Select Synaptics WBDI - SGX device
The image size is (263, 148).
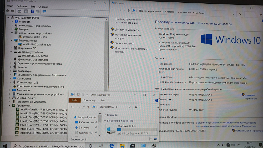coord(35,37)
